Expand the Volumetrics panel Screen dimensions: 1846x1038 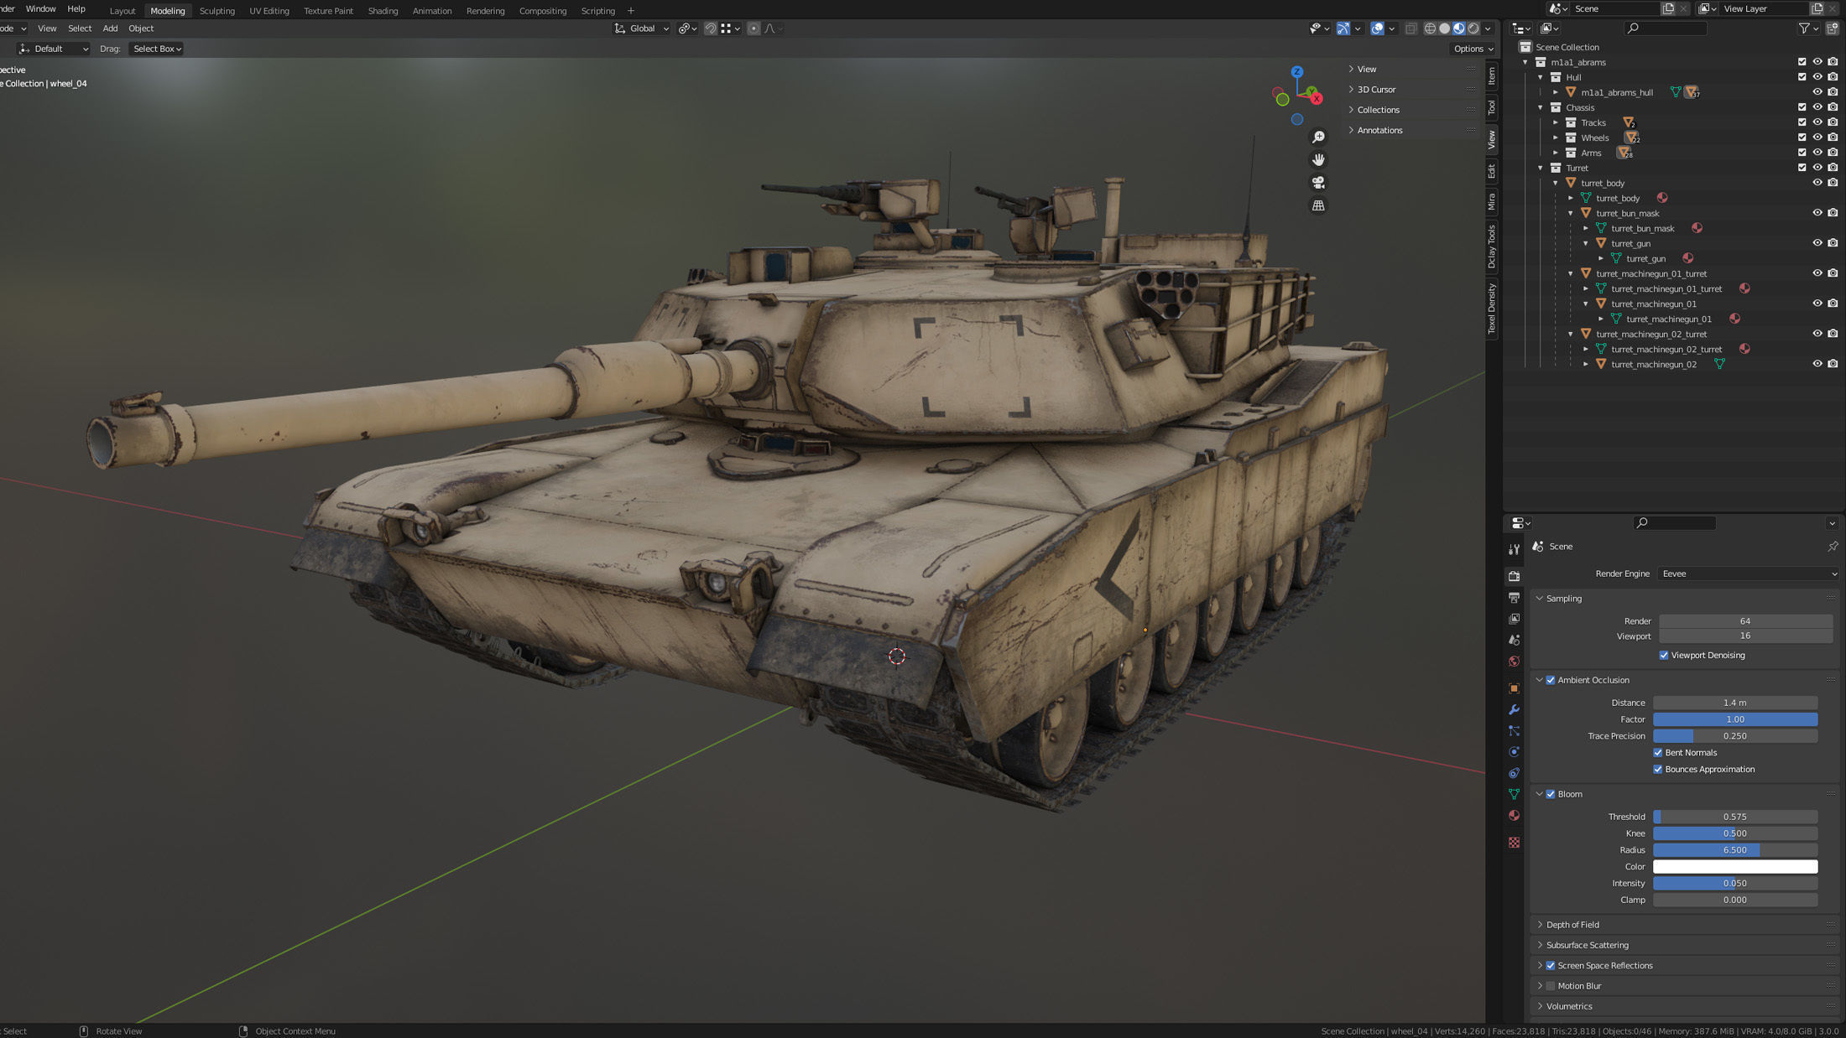click(x=1568, y=1006)
